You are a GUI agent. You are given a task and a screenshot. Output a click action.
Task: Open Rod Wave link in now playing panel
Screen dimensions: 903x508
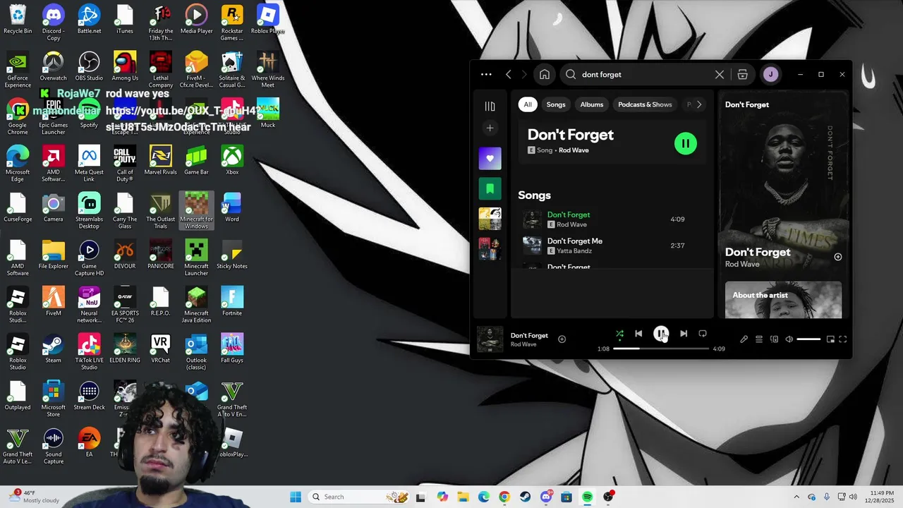tap(742, 264)
